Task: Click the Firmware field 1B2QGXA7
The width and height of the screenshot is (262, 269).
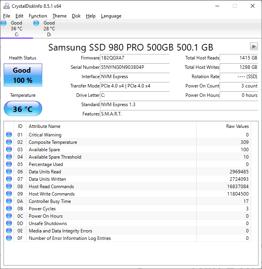Action: point(134,58)
